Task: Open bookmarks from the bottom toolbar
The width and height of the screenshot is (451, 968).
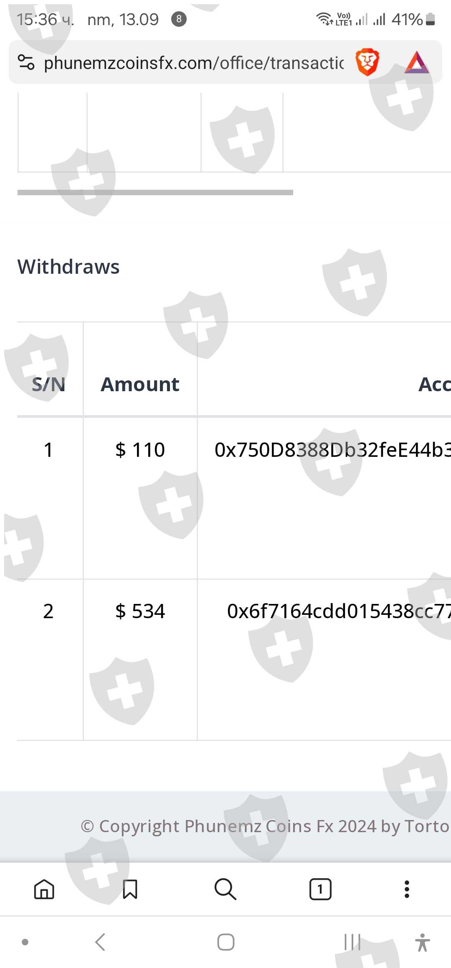Action: click(130, 889)
